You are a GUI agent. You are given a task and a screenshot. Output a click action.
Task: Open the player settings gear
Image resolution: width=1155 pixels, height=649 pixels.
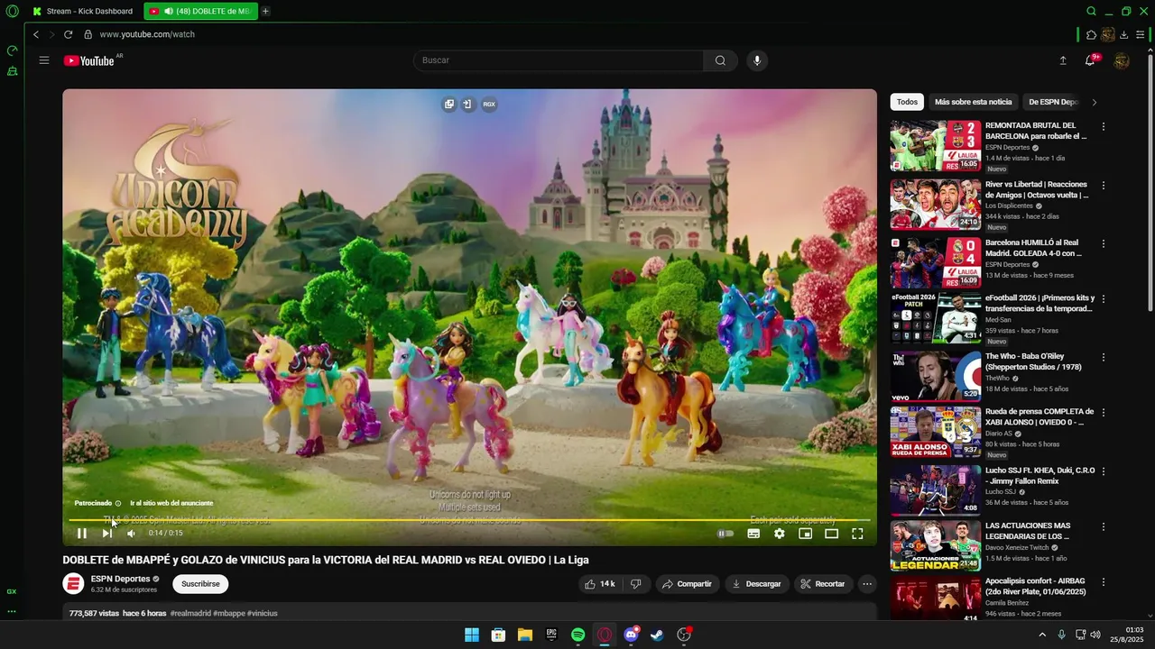[x=780, y=534]
